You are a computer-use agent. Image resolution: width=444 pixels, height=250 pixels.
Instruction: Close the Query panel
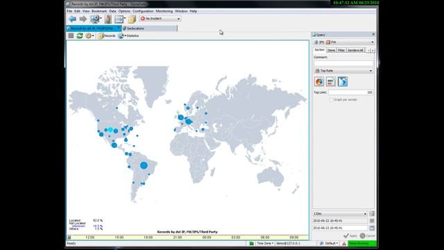click(x=373, y=34)
